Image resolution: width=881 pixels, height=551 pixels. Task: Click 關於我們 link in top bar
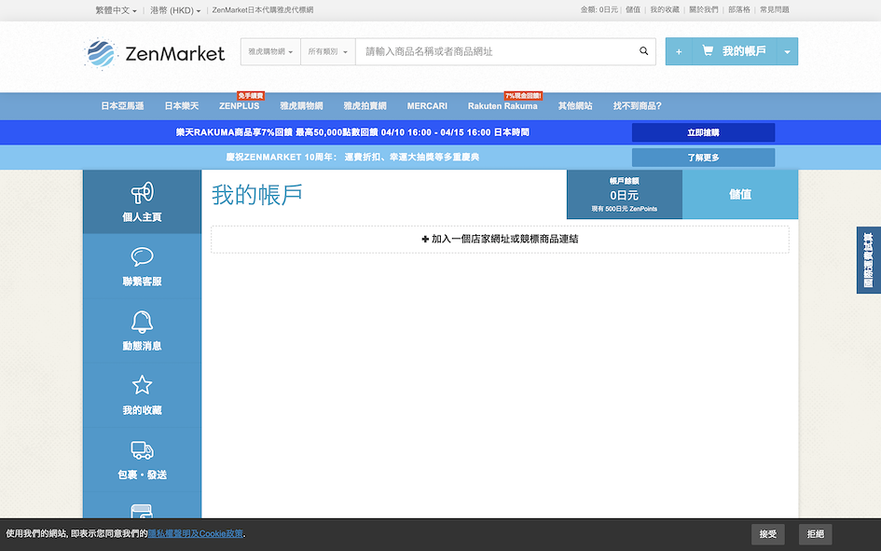click(704, 9)
